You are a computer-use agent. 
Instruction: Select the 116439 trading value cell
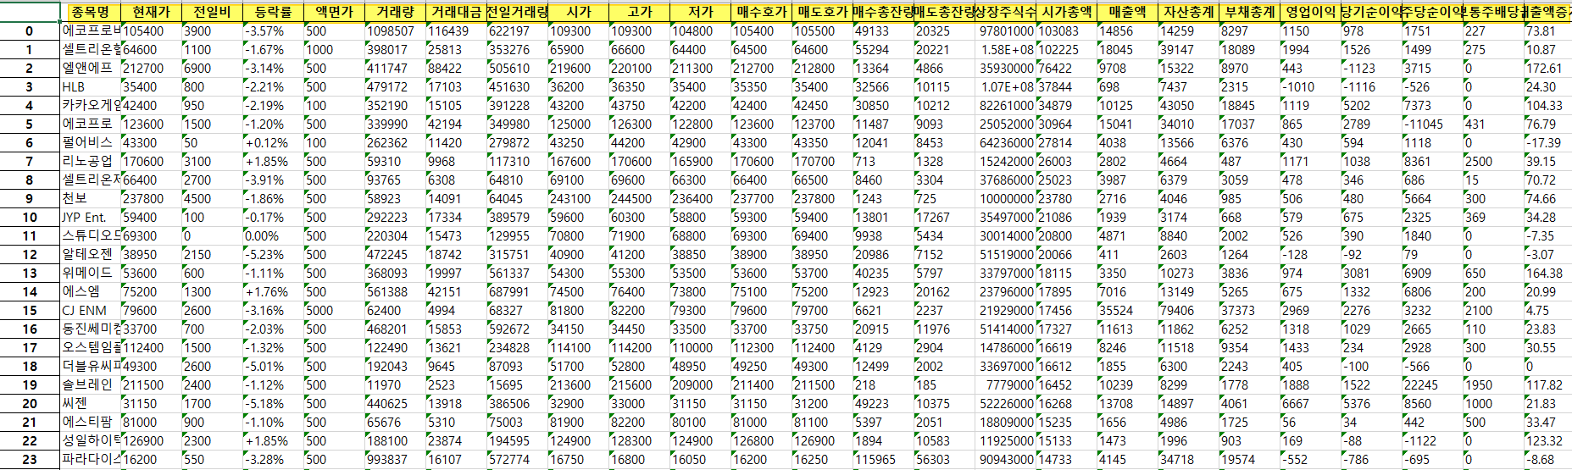click(457, 31)
